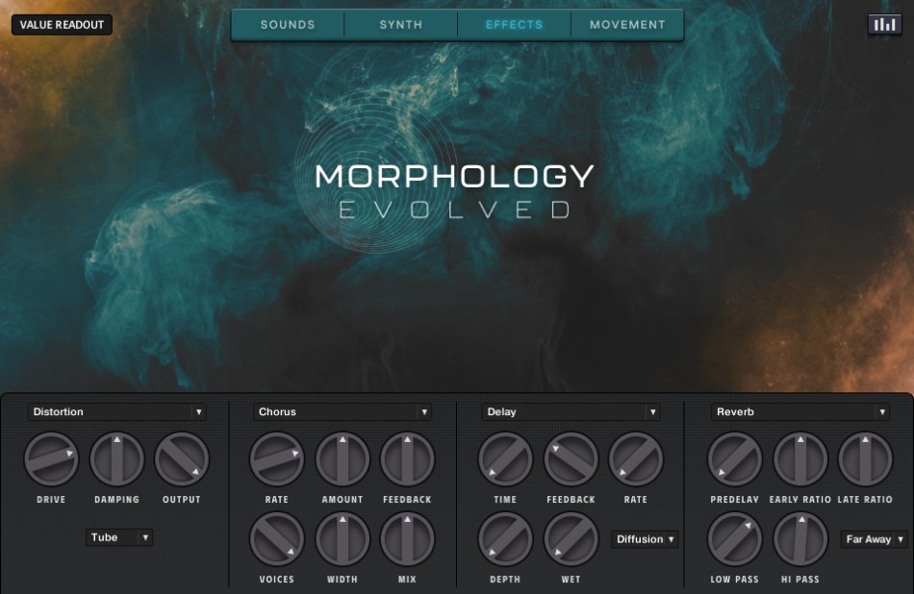Screen dimensions: 914x594
Task: Open the Chorus effect dropdown
Action: click(343, 411)
